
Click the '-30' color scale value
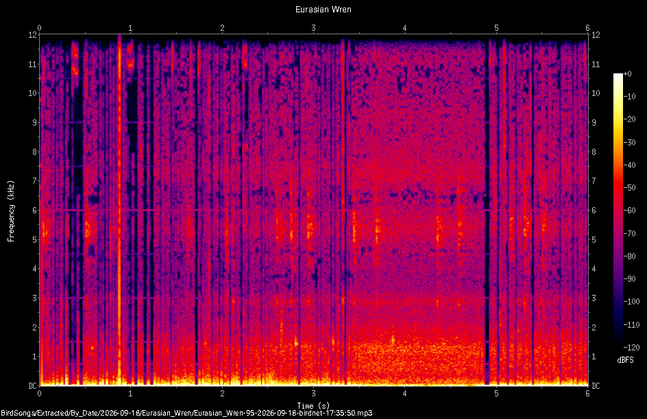(x=630, y=143)
